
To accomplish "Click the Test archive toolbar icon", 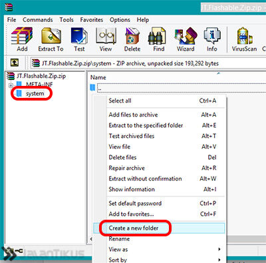I will click(x=79, y=39).
